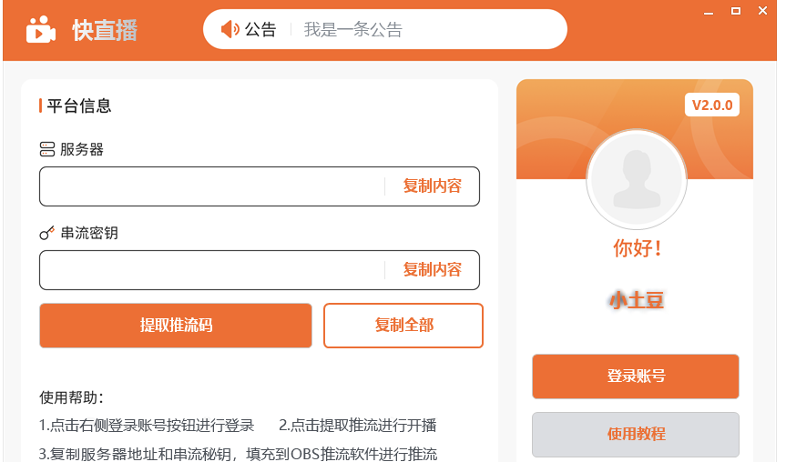This screenshot has width=786, height=462.
Task: Click the default user avatar picture
Action: click(x=636, y=179)
